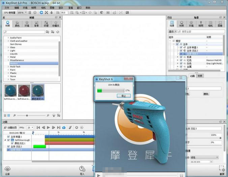228x177 pixels.
Task: Click the fit-to-view crossed arrows toolbar icon
Action: 47,12
